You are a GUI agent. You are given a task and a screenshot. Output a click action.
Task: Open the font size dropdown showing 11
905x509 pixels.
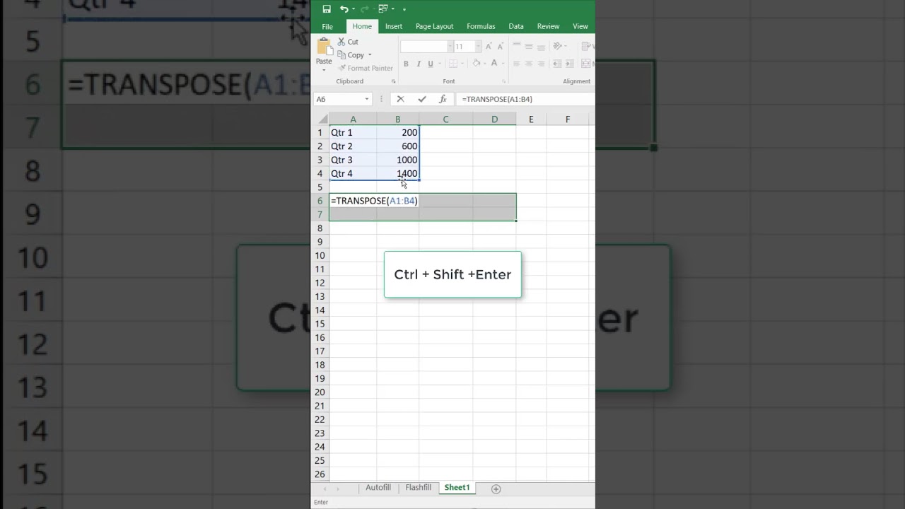coord(478,47)
